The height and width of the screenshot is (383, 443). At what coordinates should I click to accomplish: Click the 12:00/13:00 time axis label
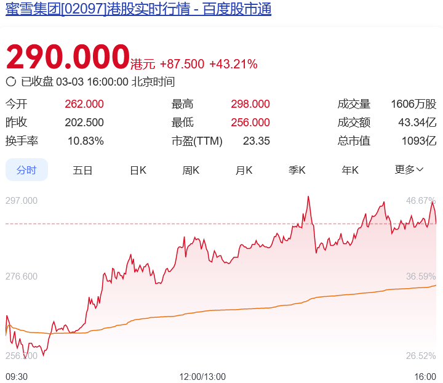[x=202, y=376]
